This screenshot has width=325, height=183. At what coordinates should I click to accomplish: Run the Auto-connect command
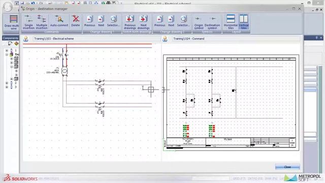(59, 21)
